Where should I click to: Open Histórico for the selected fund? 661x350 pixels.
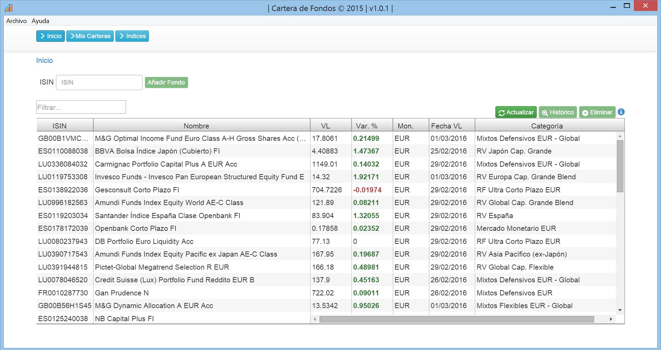(x=558, y=112)
